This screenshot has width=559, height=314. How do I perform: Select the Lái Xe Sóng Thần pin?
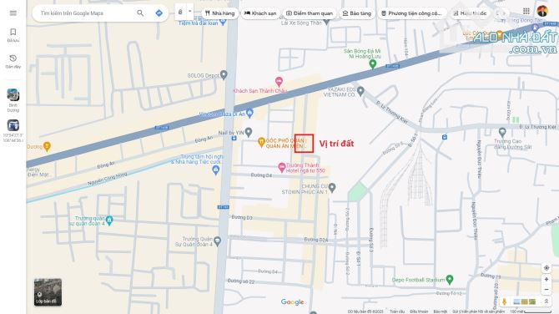pos(326,22)
